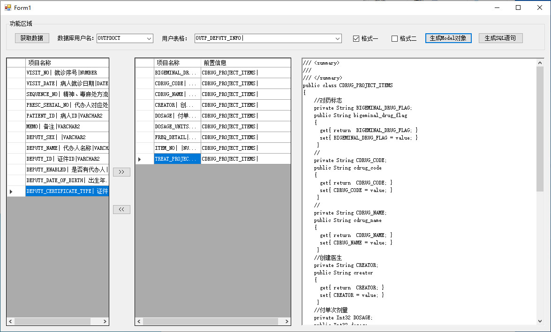Select the VISIT_NO row in left list
The height and width of the screenshot is (332, 551).
click(67, 73)
